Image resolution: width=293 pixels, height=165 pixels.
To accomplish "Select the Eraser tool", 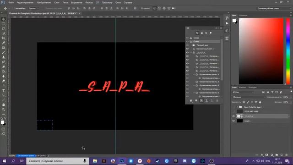I will (x=3, y=66).
